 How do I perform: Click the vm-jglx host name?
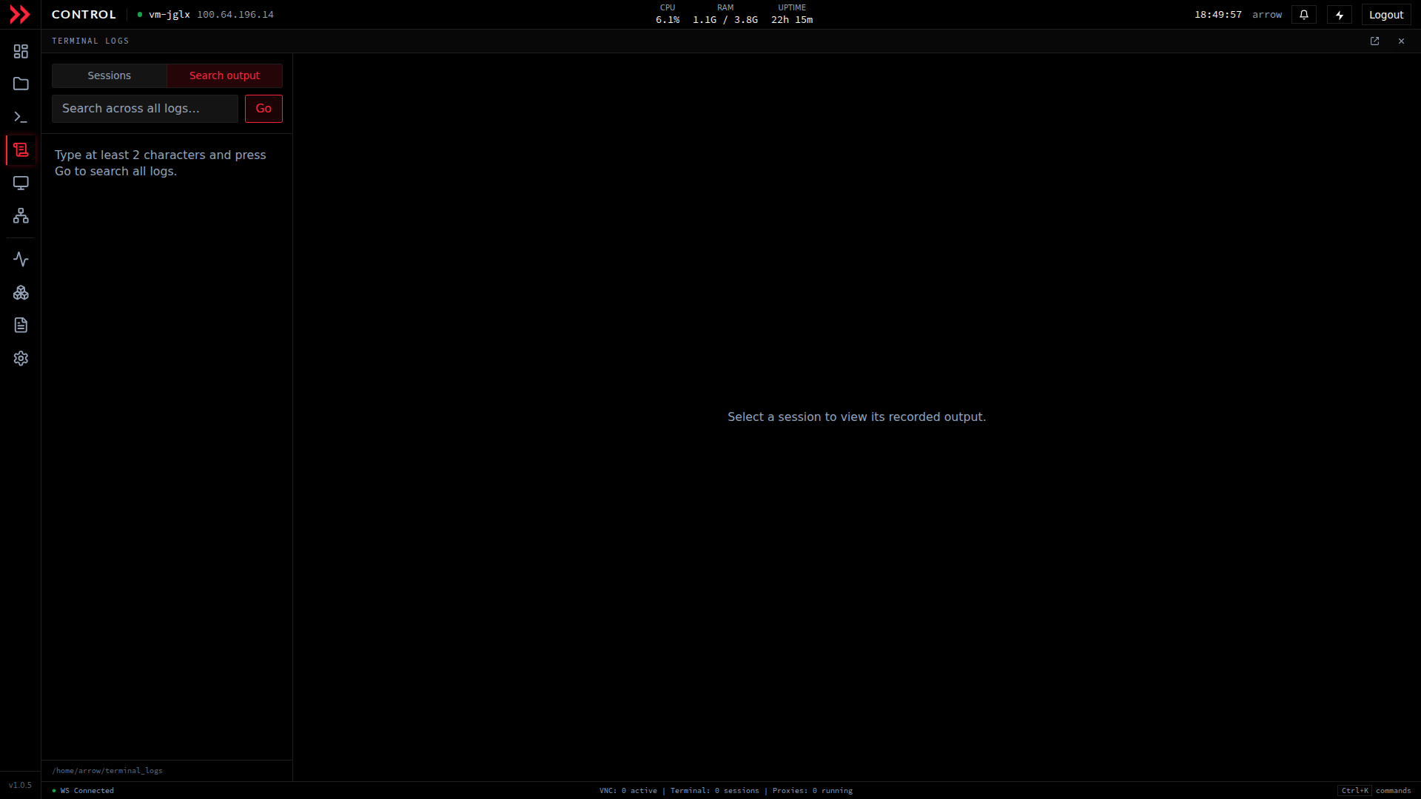(169, 15)
